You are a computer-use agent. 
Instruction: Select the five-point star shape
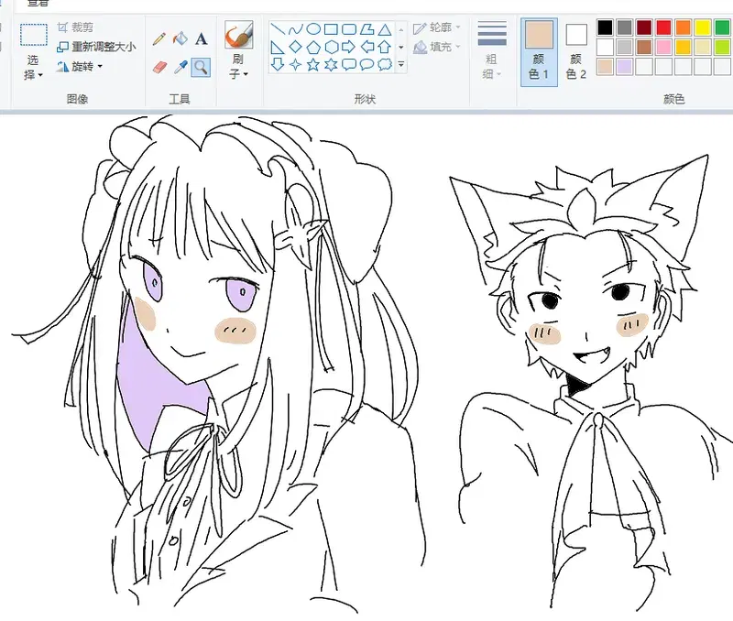pos(312,64)
